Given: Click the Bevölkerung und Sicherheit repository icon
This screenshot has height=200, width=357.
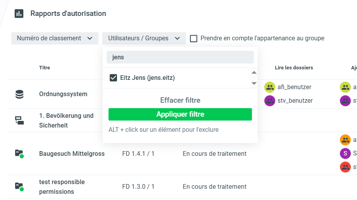Looking at the screenshot, I should [19, 121].
